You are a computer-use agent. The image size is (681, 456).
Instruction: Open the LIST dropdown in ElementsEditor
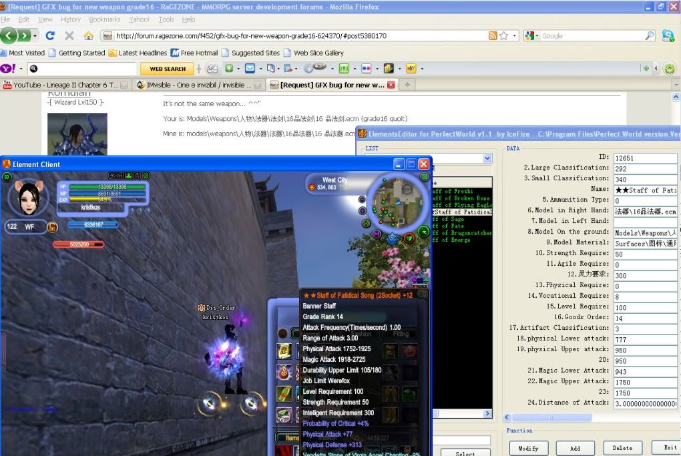coord(487,159)
